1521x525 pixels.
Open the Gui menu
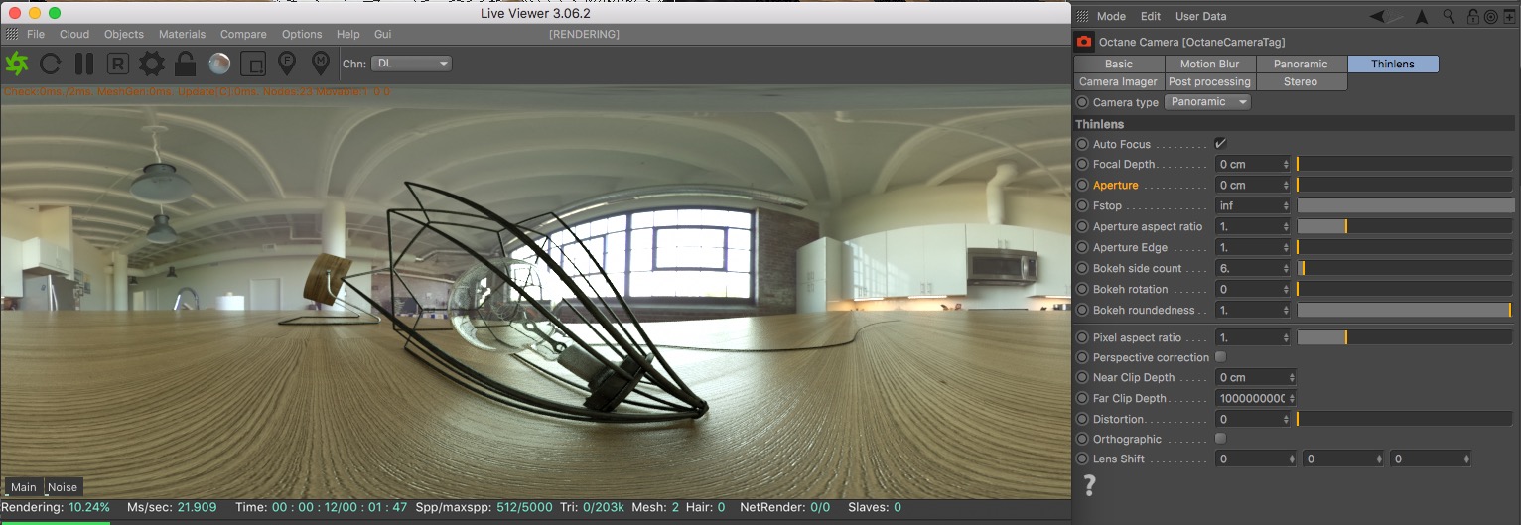[383, 34]
